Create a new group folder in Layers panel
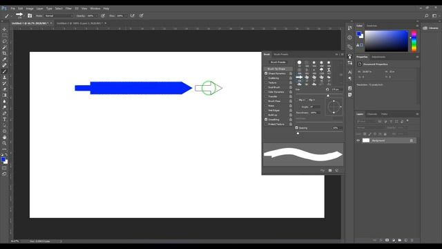Image resolution: width=442 pixels, height=249 pixels. [400, 240]
